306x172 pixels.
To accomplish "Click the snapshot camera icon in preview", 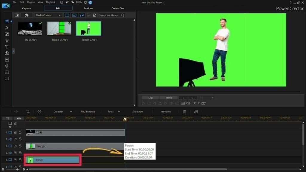I will click(177, 103).
